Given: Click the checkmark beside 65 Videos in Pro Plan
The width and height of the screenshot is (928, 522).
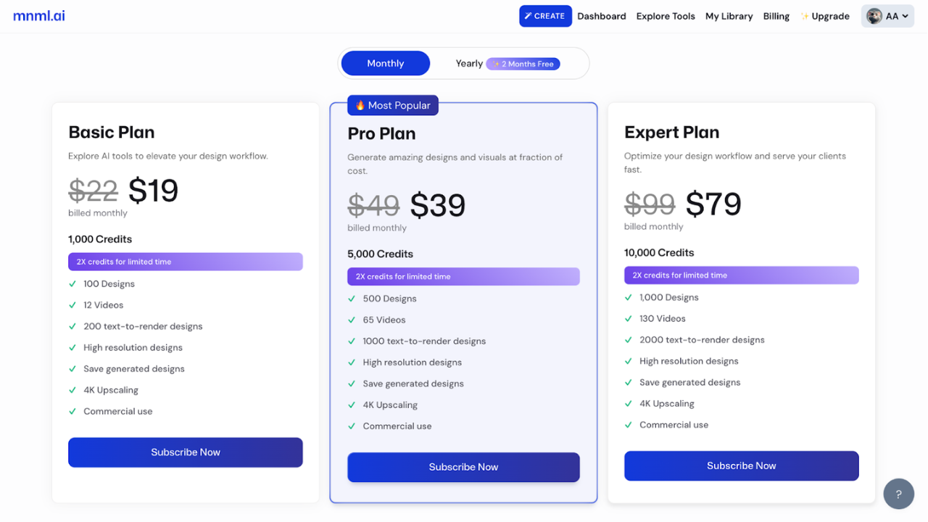Looking at the screenshot, I should click(352, 320).
